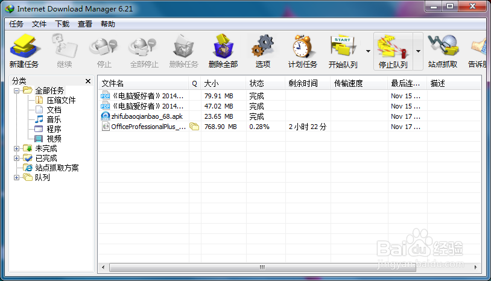Click the 全部停止 (stop all) toolbar icon
This screenshot has width=491, height=281.
point(144,51)
